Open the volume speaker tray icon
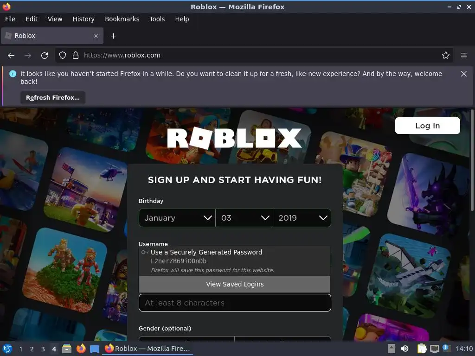Image resolution: width=475 pixels, height=356 pixels. click(404, 349)
